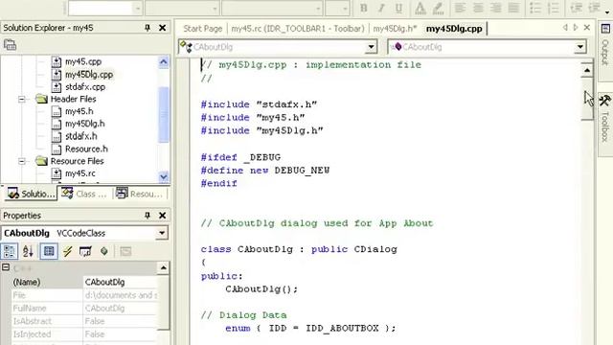Click the center alignment icon
The height and width of the screenshot is (345, 613).
[478, 8]
